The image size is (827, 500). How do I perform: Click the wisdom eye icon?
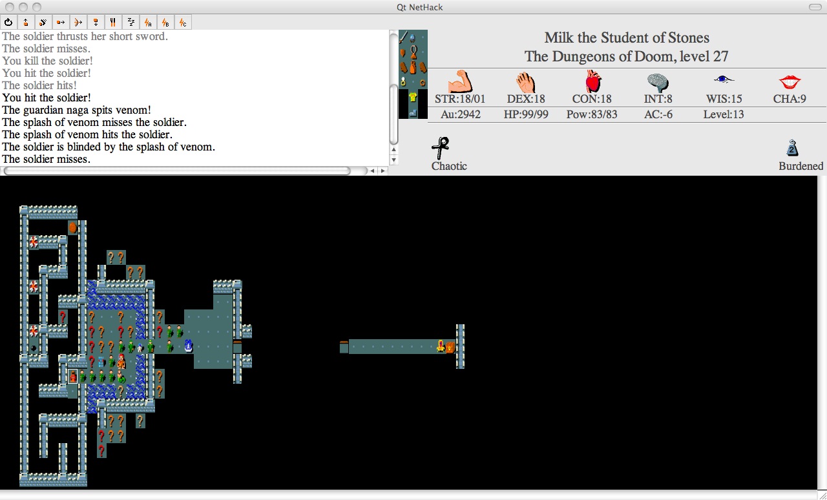[724, 79]
